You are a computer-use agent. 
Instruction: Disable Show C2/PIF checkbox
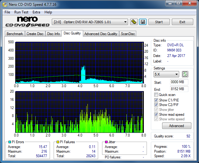pyautogui.click(x=156, y=105)
